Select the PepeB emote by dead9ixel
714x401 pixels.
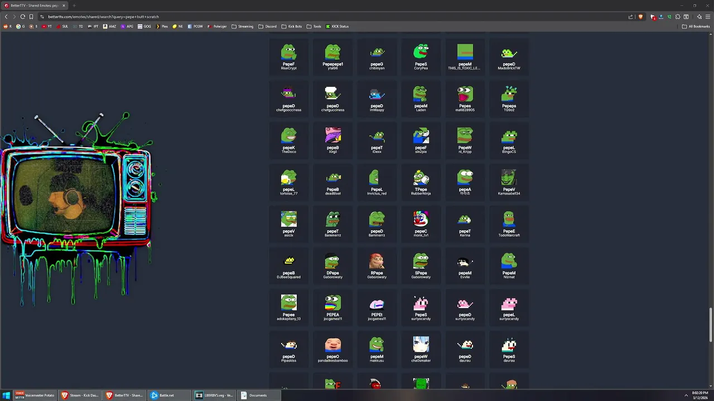tap(332, 182)
